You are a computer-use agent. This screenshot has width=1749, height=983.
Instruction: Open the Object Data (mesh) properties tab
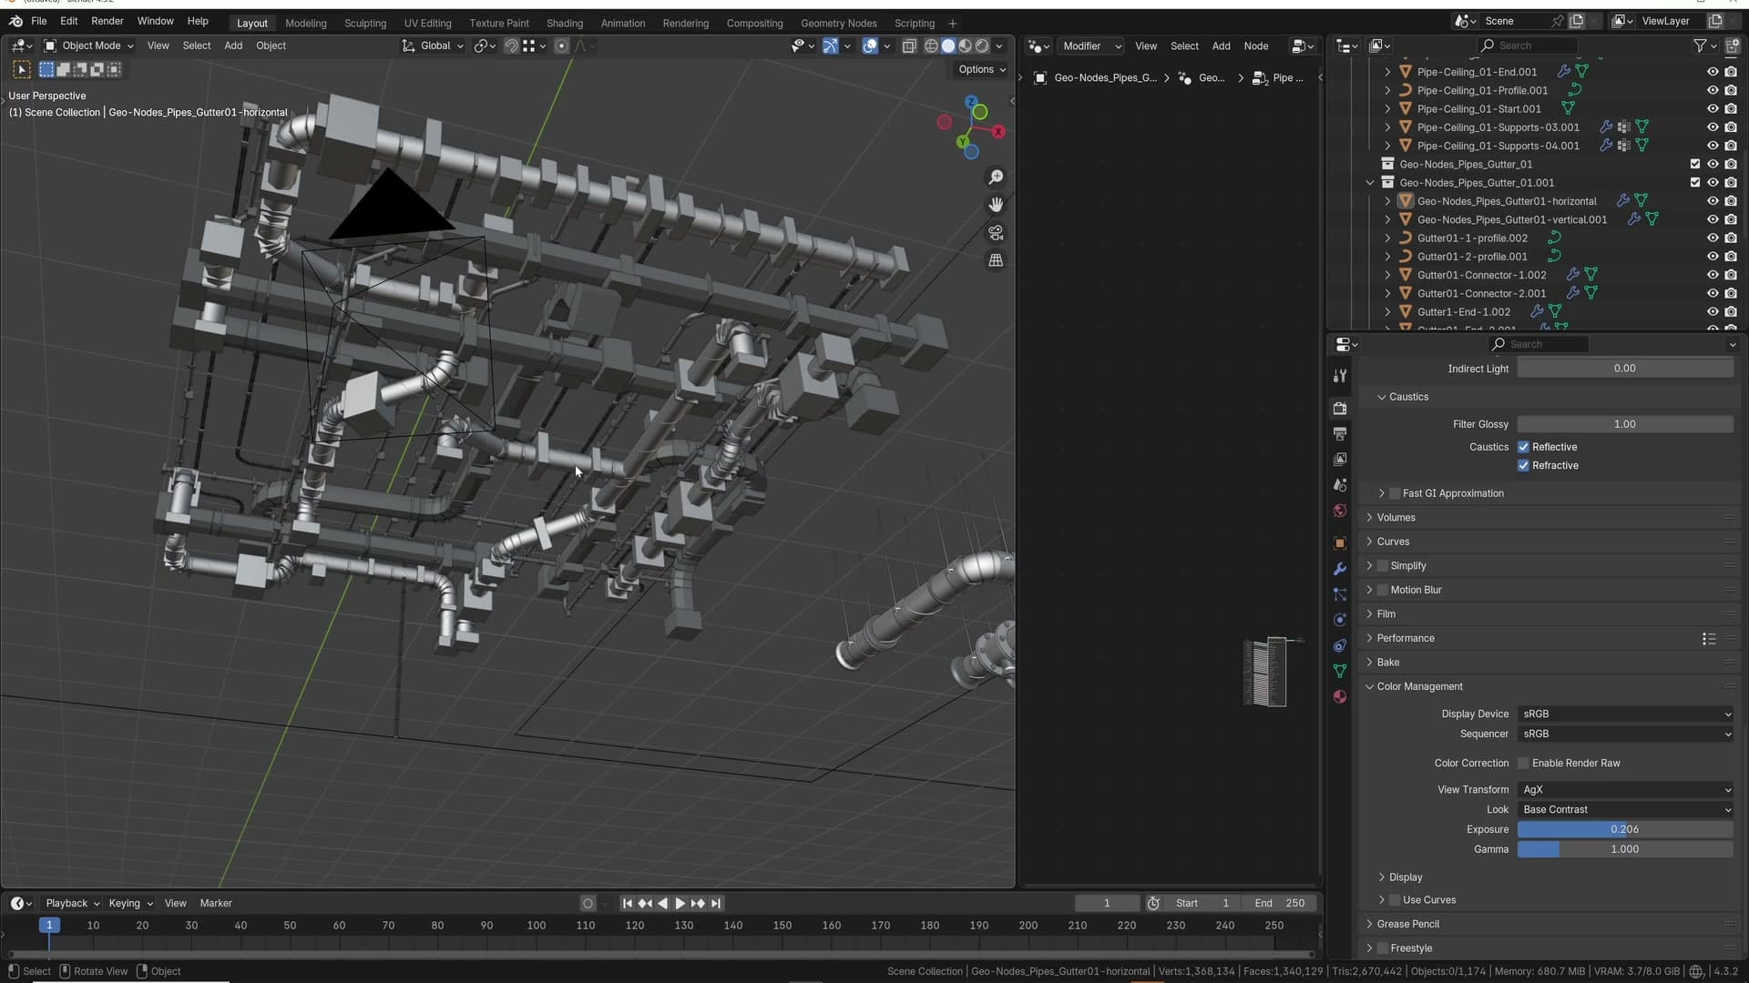1340,671
